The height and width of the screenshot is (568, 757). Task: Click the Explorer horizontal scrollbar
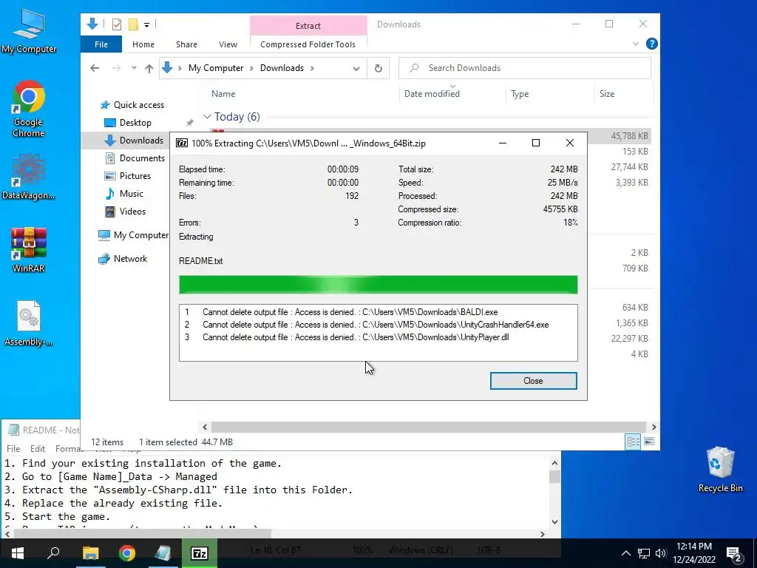click(429, 427)
